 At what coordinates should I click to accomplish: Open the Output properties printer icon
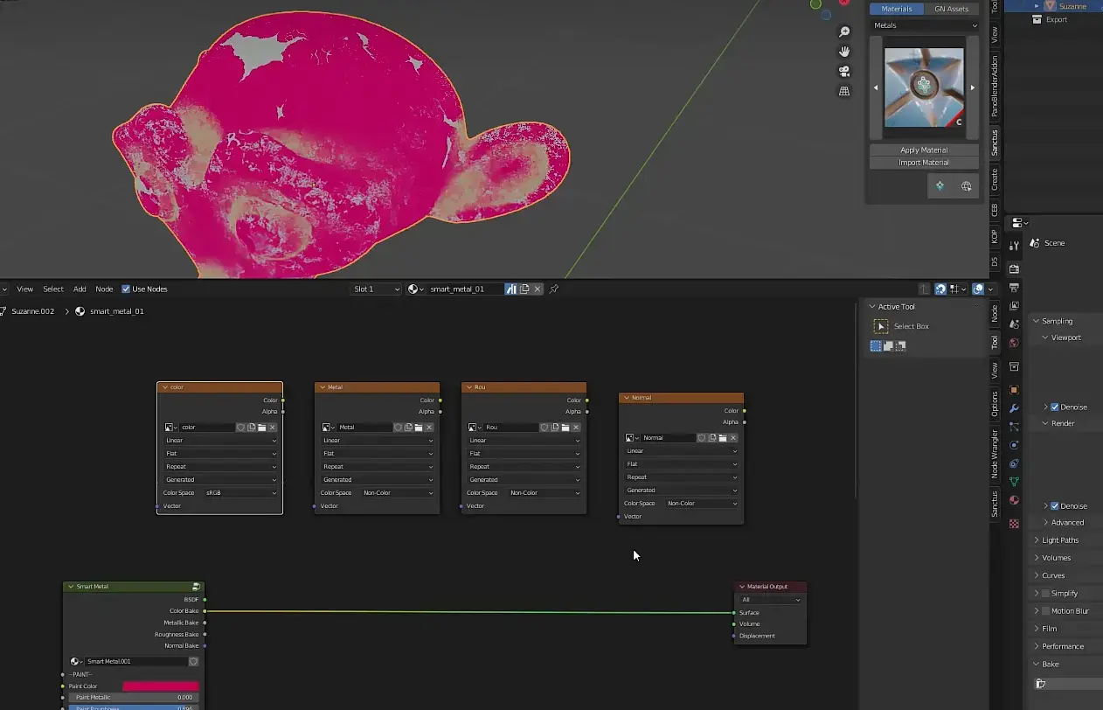[1014, 287]
